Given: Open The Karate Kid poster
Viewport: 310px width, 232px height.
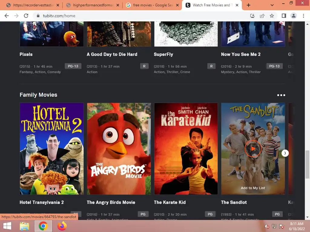Looking at the screenshot, I should [186, 149].
